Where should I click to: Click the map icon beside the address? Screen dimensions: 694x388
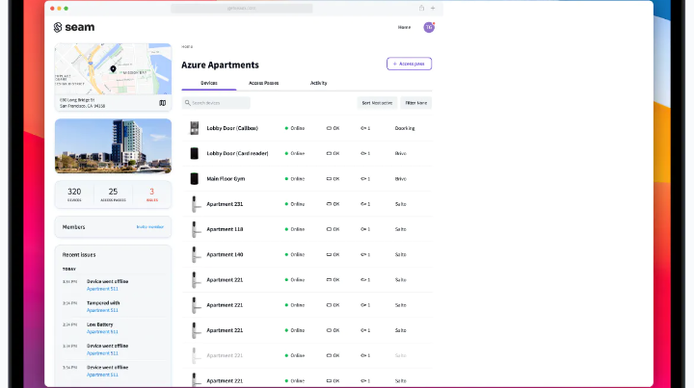(x=162, y=102)
